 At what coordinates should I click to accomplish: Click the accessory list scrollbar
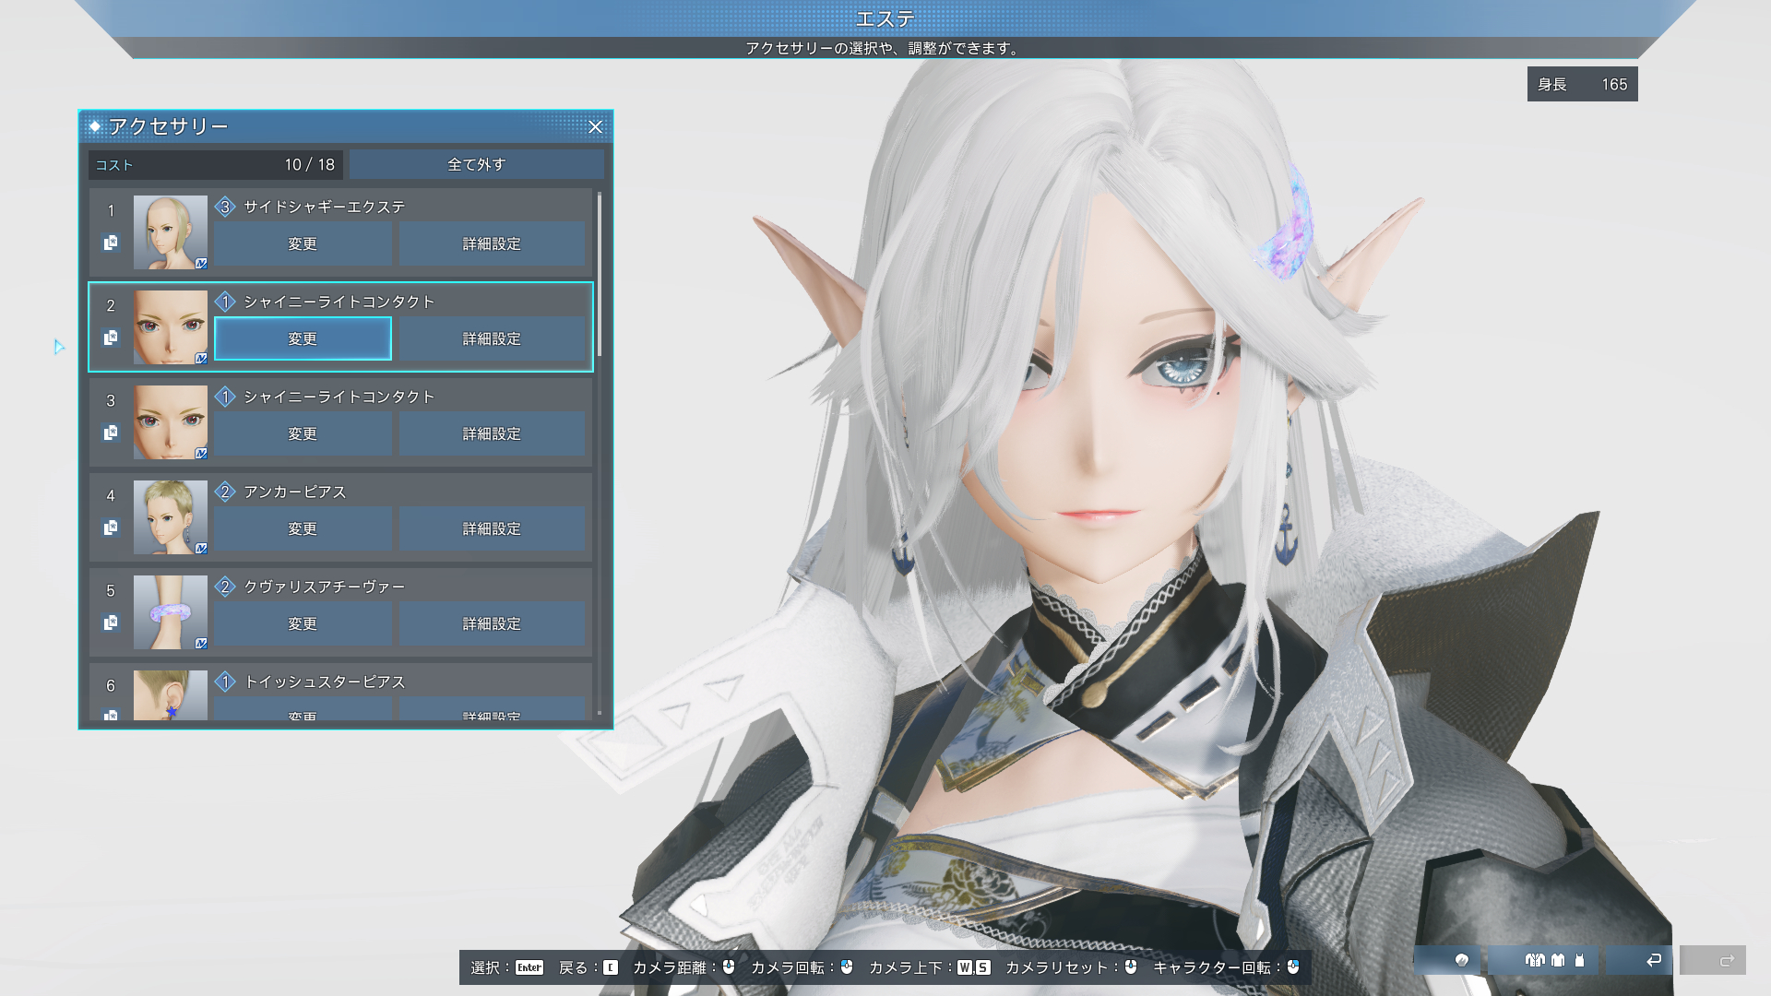pyautogui.click(x=600, y=275)
